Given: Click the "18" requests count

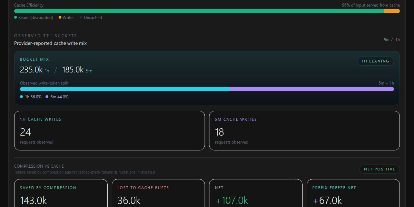Looking at the screenshot, I should (x=219, y=132).
